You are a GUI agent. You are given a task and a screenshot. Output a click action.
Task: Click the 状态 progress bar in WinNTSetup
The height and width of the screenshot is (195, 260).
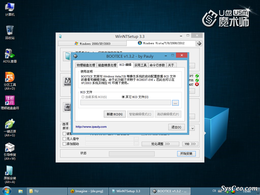(x=132, y=154)
